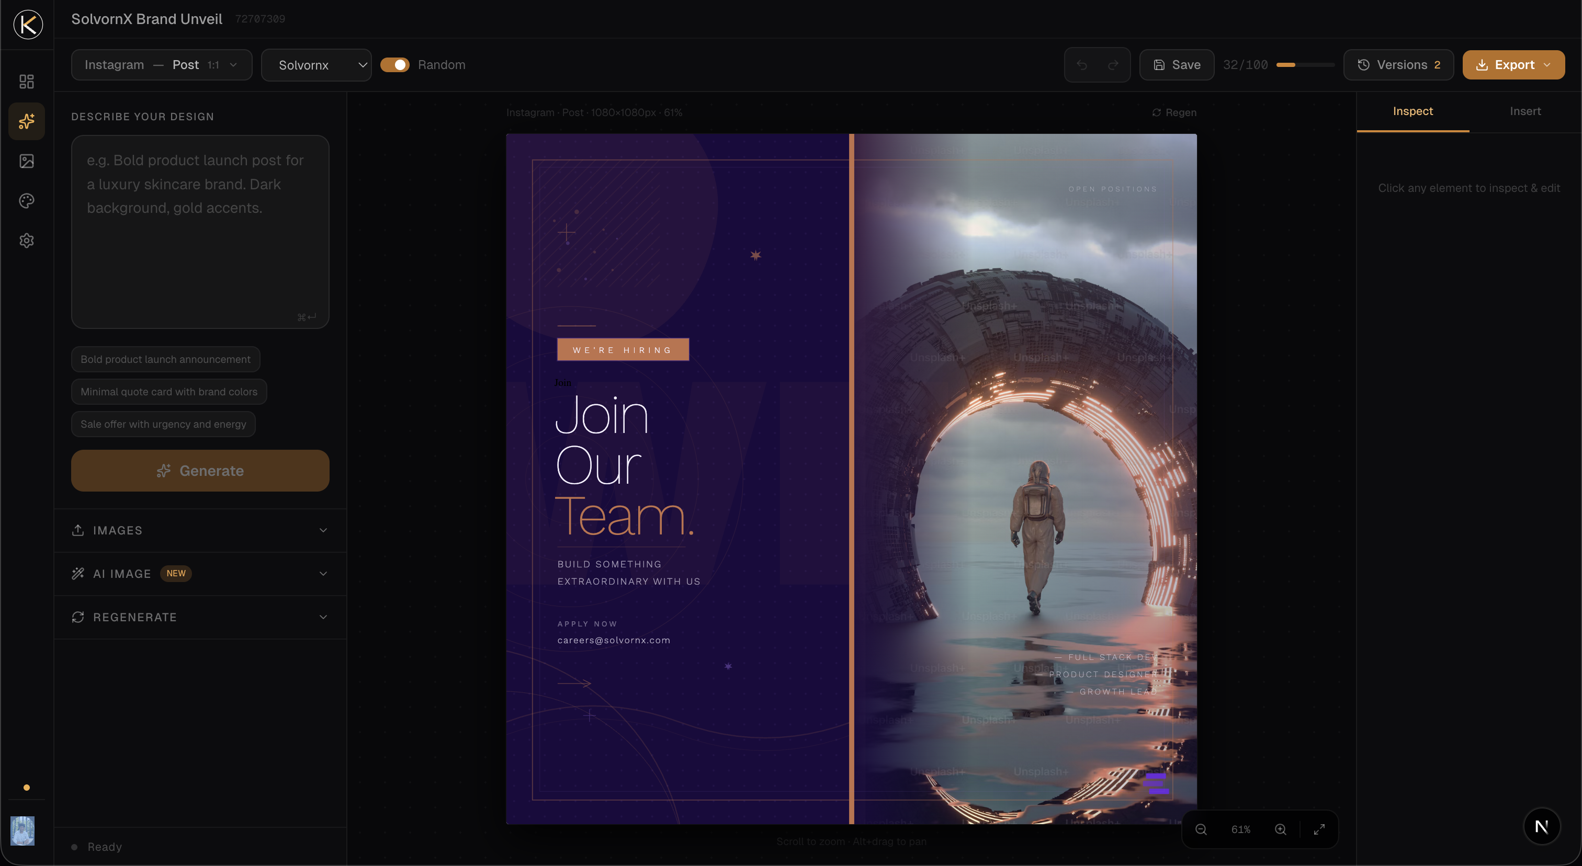Open the Instagram Post format dropdown
The height and width of the screenshot is (866, 1582).
click(x=162, y=65)
